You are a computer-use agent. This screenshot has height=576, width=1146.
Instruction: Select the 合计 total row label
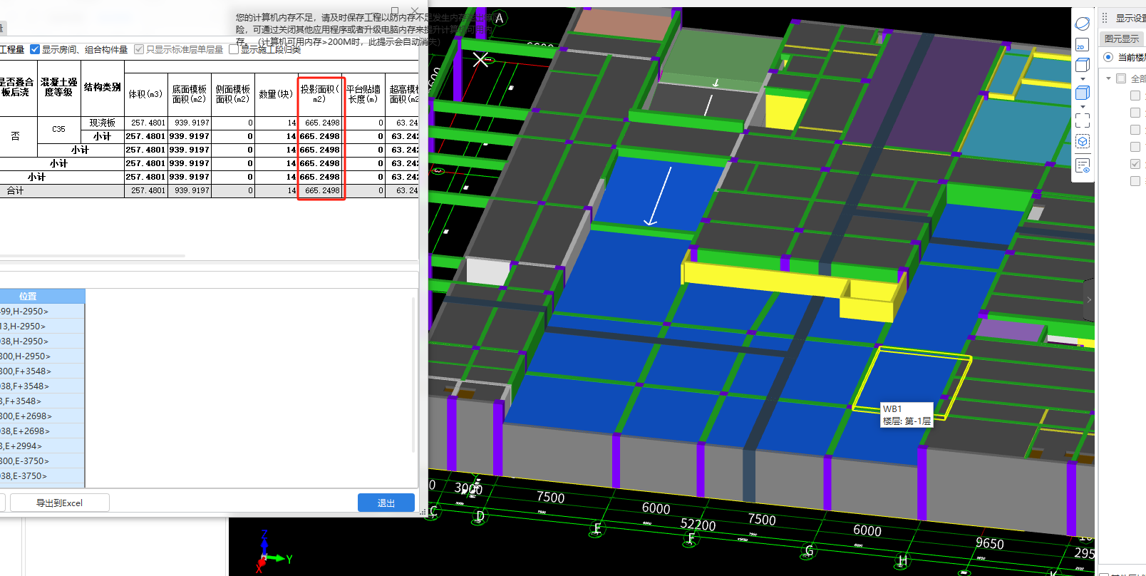pyautogui.click(x=16, y=190)
